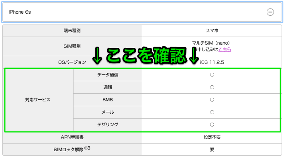Click the メール row label
The width and height of the screenshot is (284, 158).
(108, 112)
